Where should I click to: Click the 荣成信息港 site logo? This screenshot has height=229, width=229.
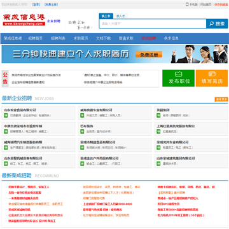coord(24,20)
